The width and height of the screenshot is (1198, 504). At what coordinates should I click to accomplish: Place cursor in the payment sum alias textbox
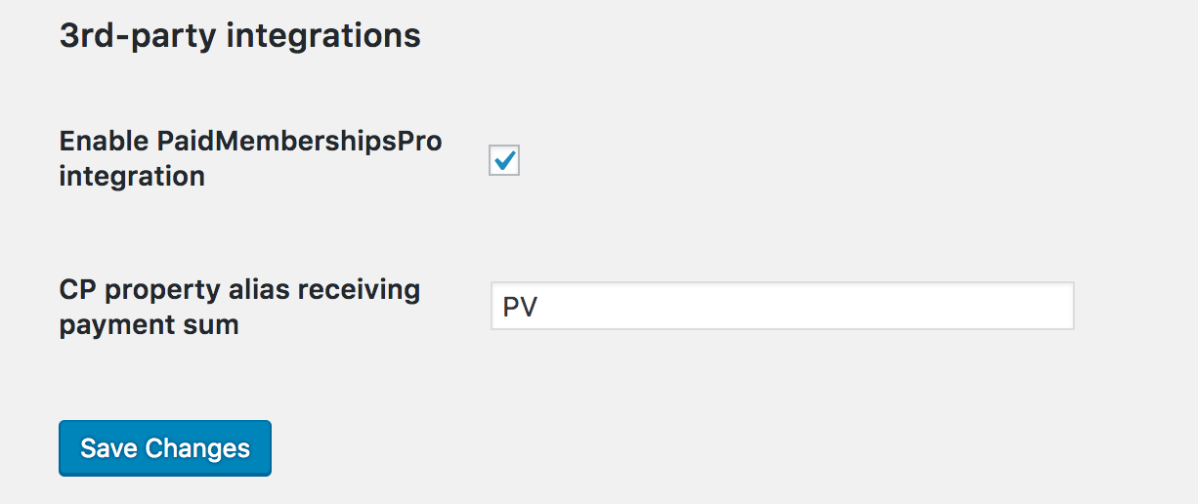coord(782,307)
